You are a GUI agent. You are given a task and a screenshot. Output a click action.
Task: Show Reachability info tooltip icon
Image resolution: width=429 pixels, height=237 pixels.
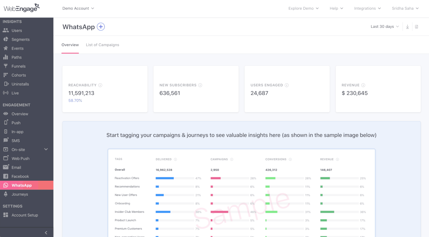click(100, 85)
